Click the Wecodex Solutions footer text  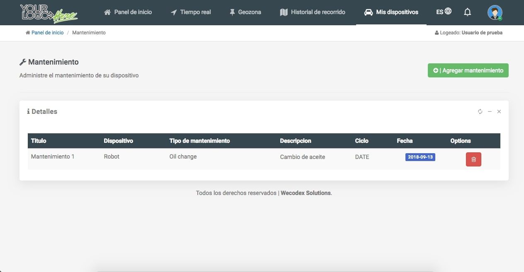tap(306, 193)
